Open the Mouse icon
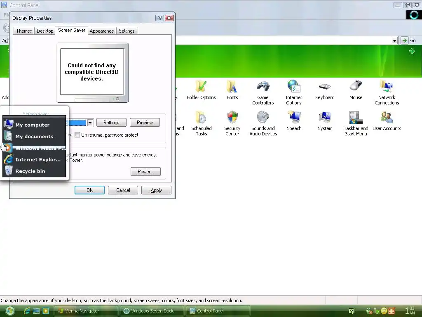 click(x=356, y=90)
